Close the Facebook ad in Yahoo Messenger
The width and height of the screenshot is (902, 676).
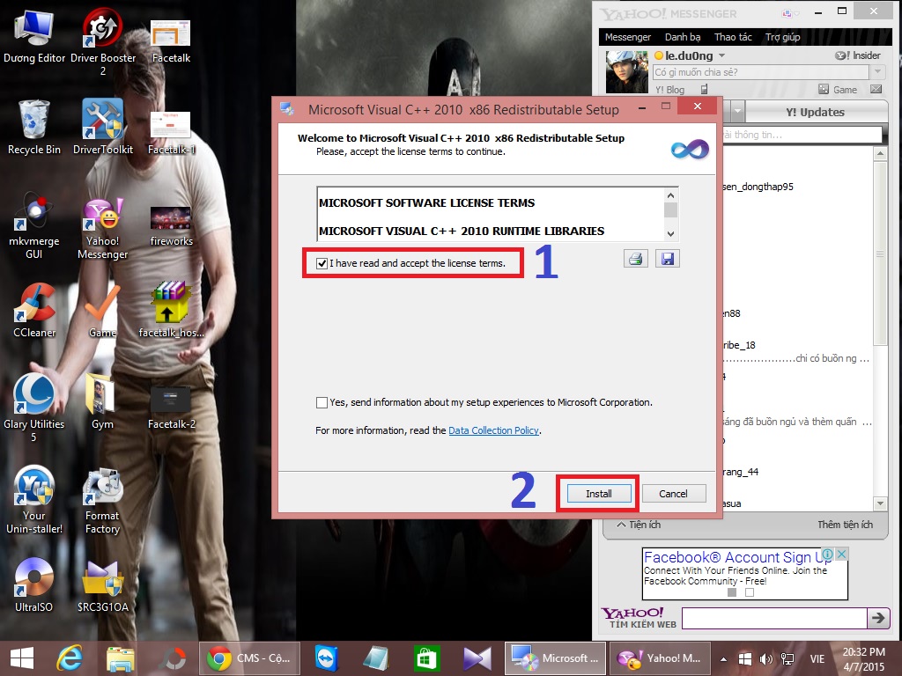841,554
